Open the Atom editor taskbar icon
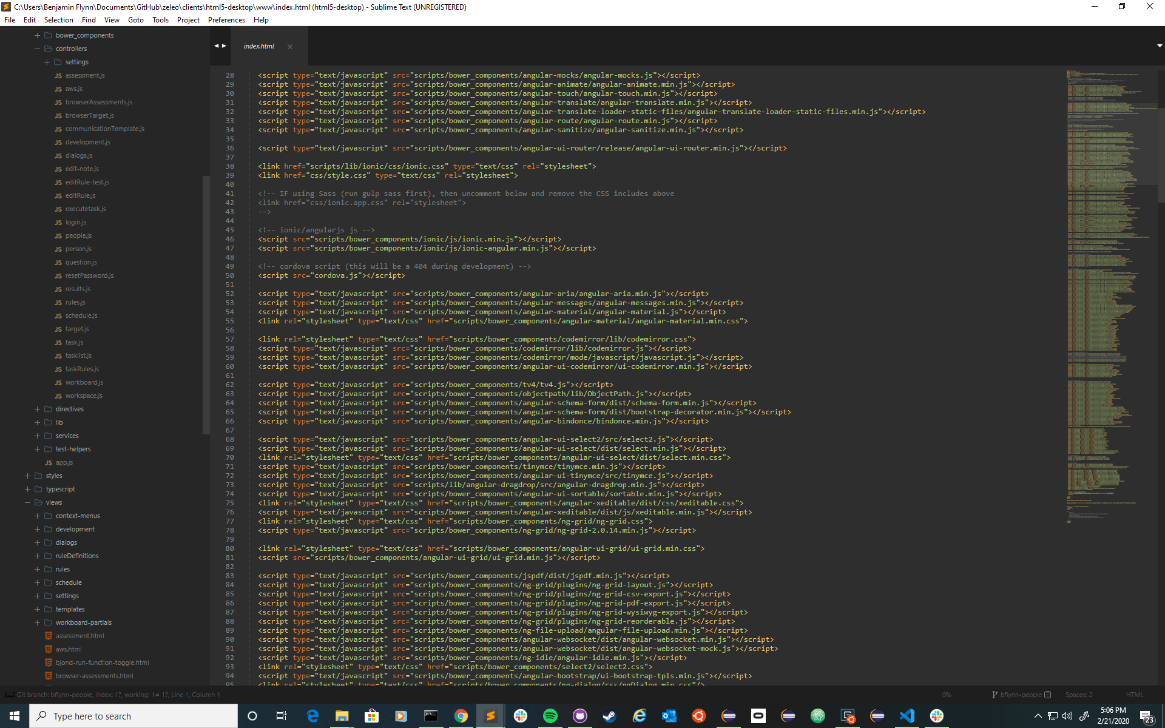The width and height of the screenshot is (1165, 728). click(817, 716)
